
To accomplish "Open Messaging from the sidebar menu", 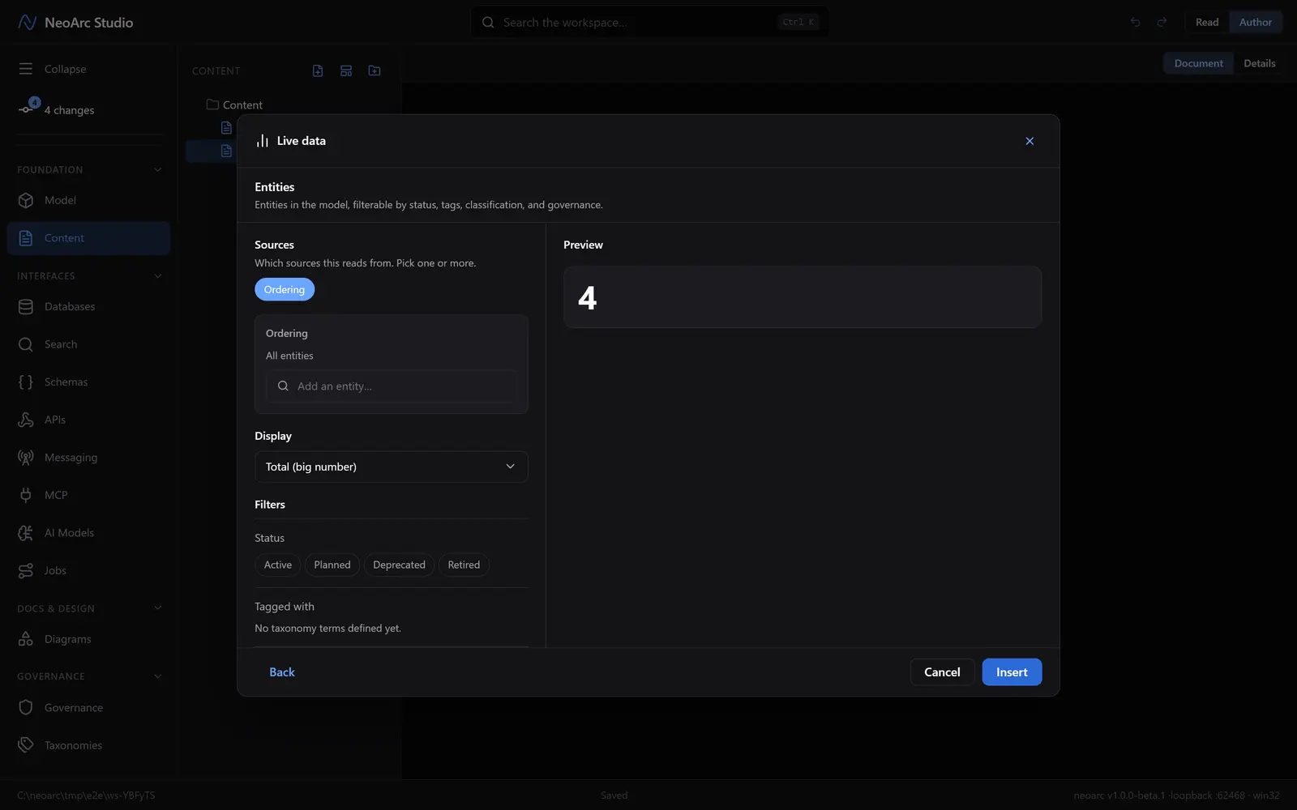I will coord(88,457).
